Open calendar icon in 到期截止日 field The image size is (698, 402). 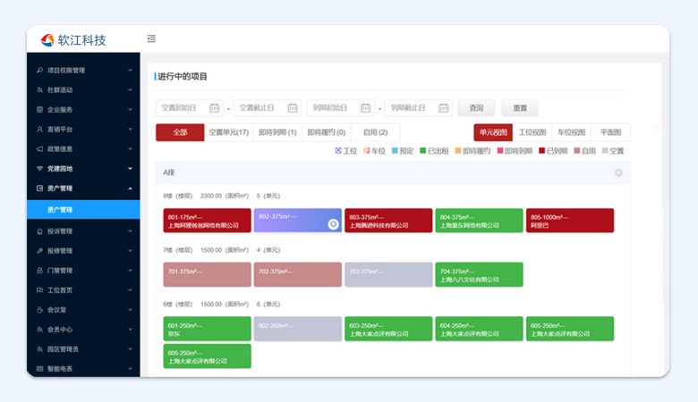(x=444, y=108)
